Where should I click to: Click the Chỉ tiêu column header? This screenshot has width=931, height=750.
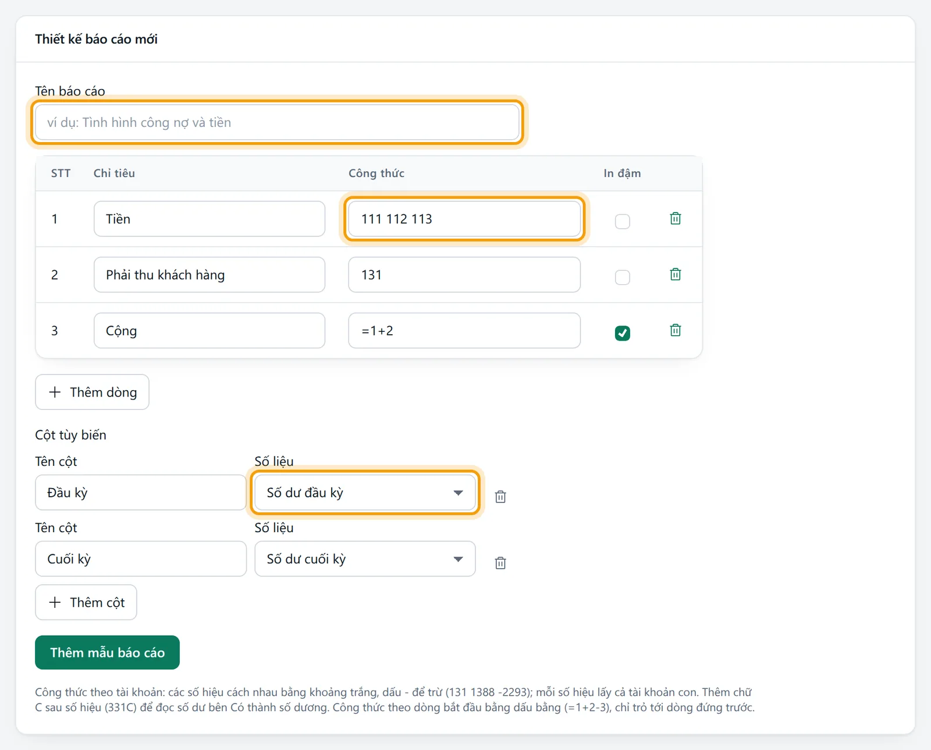pyautogui.click(x=114, y=173)
